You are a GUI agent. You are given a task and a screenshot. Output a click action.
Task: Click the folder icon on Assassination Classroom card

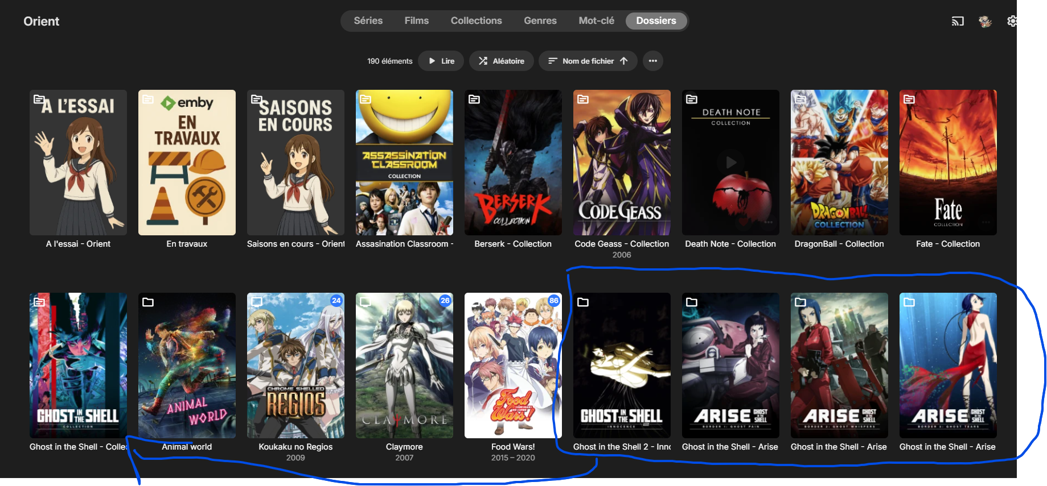pyautogui.click(x=366, y=99)
